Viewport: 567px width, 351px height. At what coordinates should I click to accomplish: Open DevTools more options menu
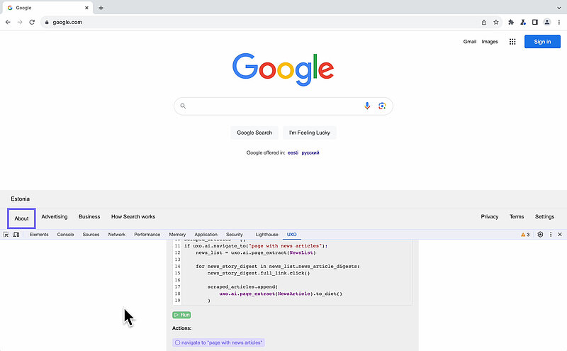550,234
